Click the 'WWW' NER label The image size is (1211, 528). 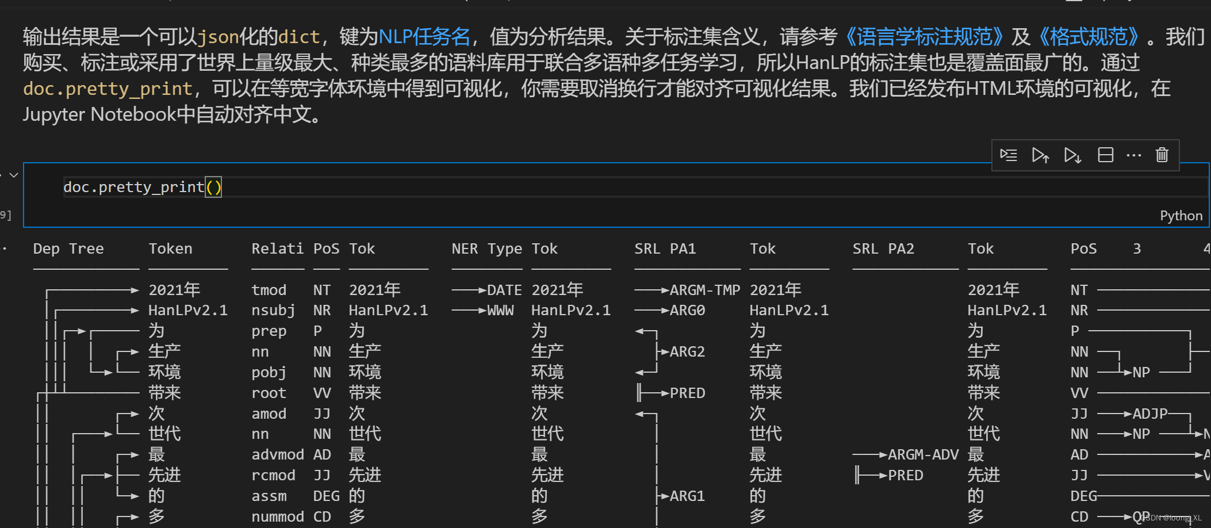(x=500, y=311)
